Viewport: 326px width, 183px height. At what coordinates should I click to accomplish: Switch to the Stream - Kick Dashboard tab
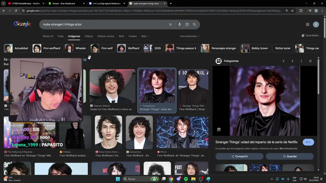(x=66, y=4)
